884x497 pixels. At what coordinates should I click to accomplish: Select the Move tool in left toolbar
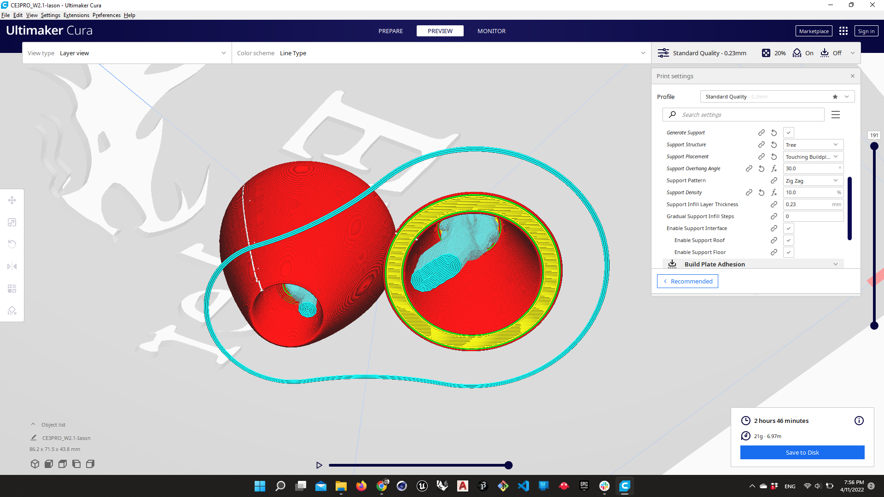tap(12, 200)
